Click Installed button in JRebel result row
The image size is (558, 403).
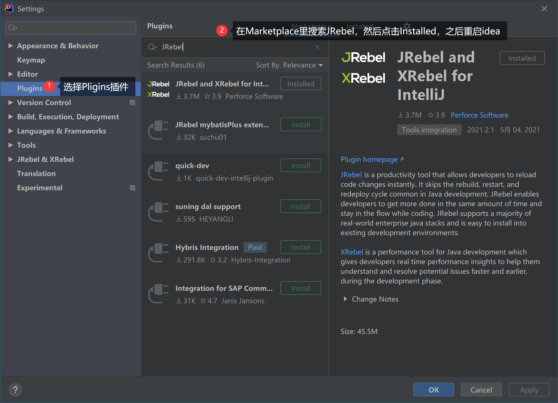[x=301, y=83]
